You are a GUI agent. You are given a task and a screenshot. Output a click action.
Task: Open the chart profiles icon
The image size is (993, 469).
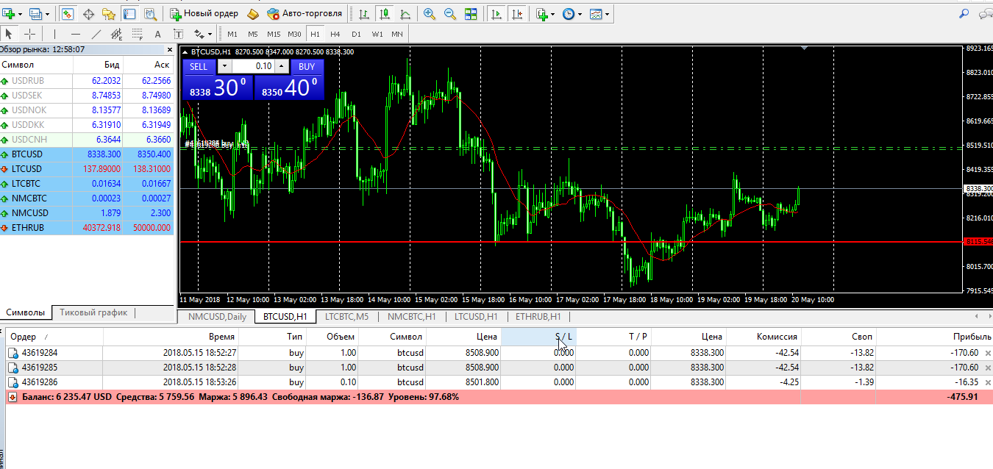pyautogui.click(x=36, y=14)
